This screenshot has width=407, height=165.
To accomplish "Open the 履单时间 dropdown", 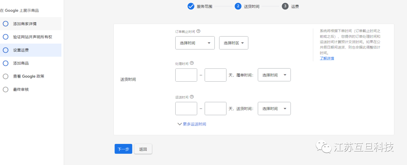I will [x=274, y=75].
